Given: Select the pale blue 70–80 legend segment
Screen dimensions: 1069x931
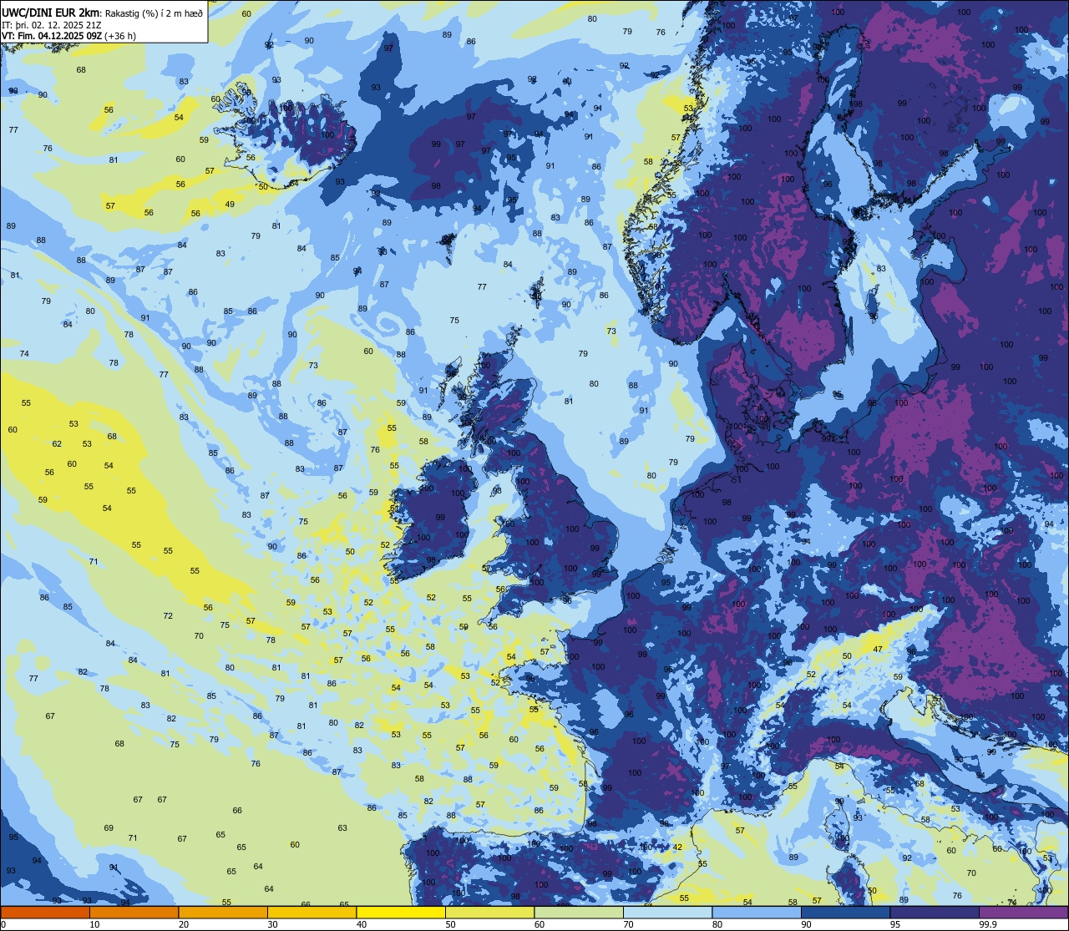Looking at the screenshot, I should click(x=667, y=912).
